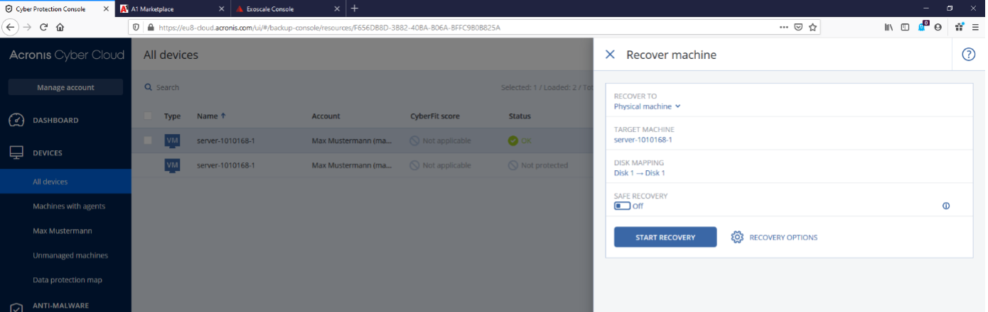Close the Recover machine panel
The height and width of the screenshot is (312, 988).
(x=610, y=55)
